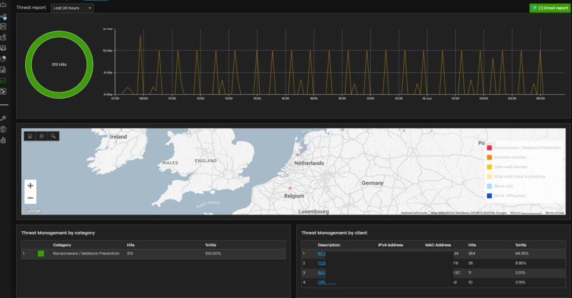Click the green Ransomware category color swatch
The height and width of the screenshot is (298, 572).
41,253
